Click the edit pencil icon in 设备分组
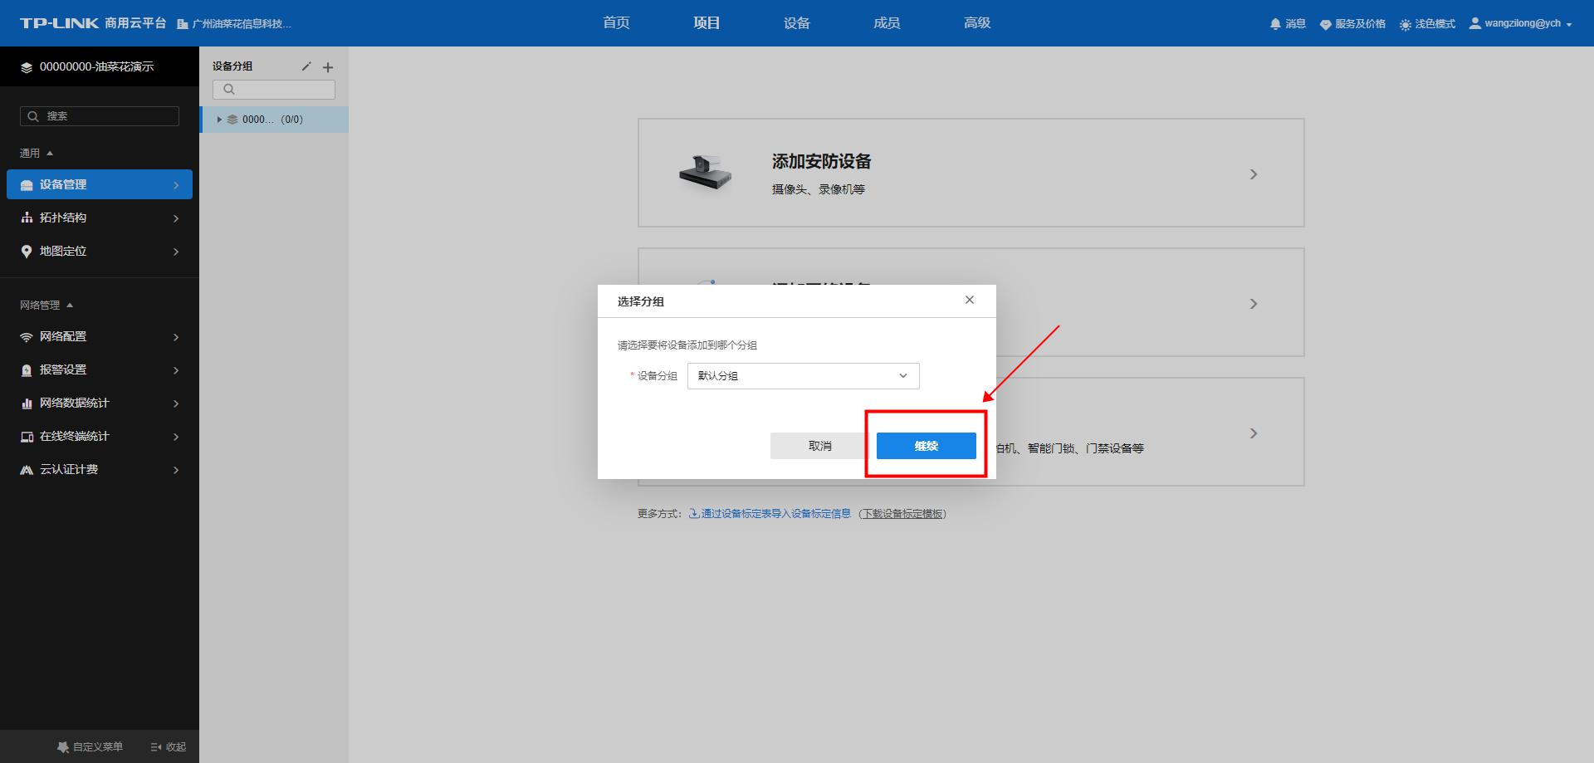The height and width of the screenshot is (763, 1594). [306, 66]
